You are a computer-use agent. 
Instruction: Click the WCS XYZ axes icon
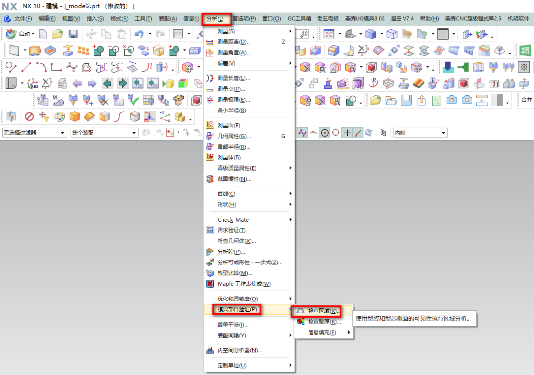(165, 116)
